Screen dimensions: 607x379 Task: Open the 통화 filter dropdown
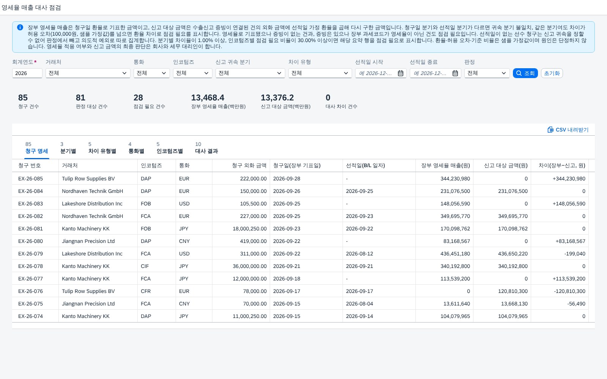click(x=152, y=73)
